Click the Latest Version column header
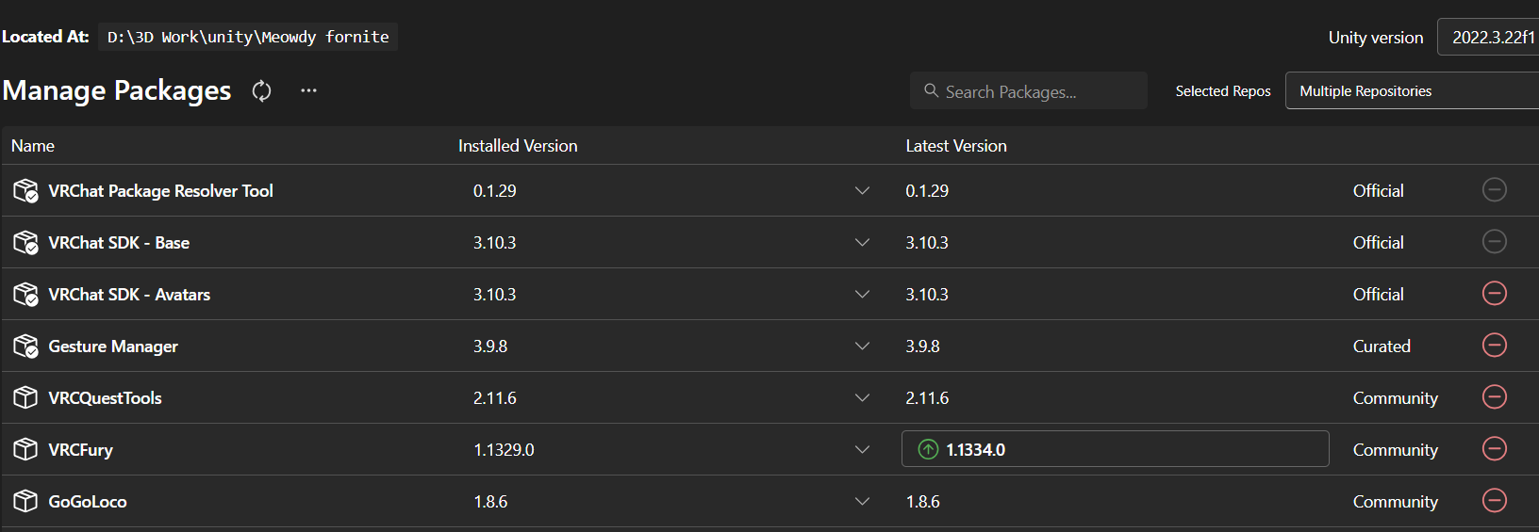Screen dimensions: 1539x532 956,146
